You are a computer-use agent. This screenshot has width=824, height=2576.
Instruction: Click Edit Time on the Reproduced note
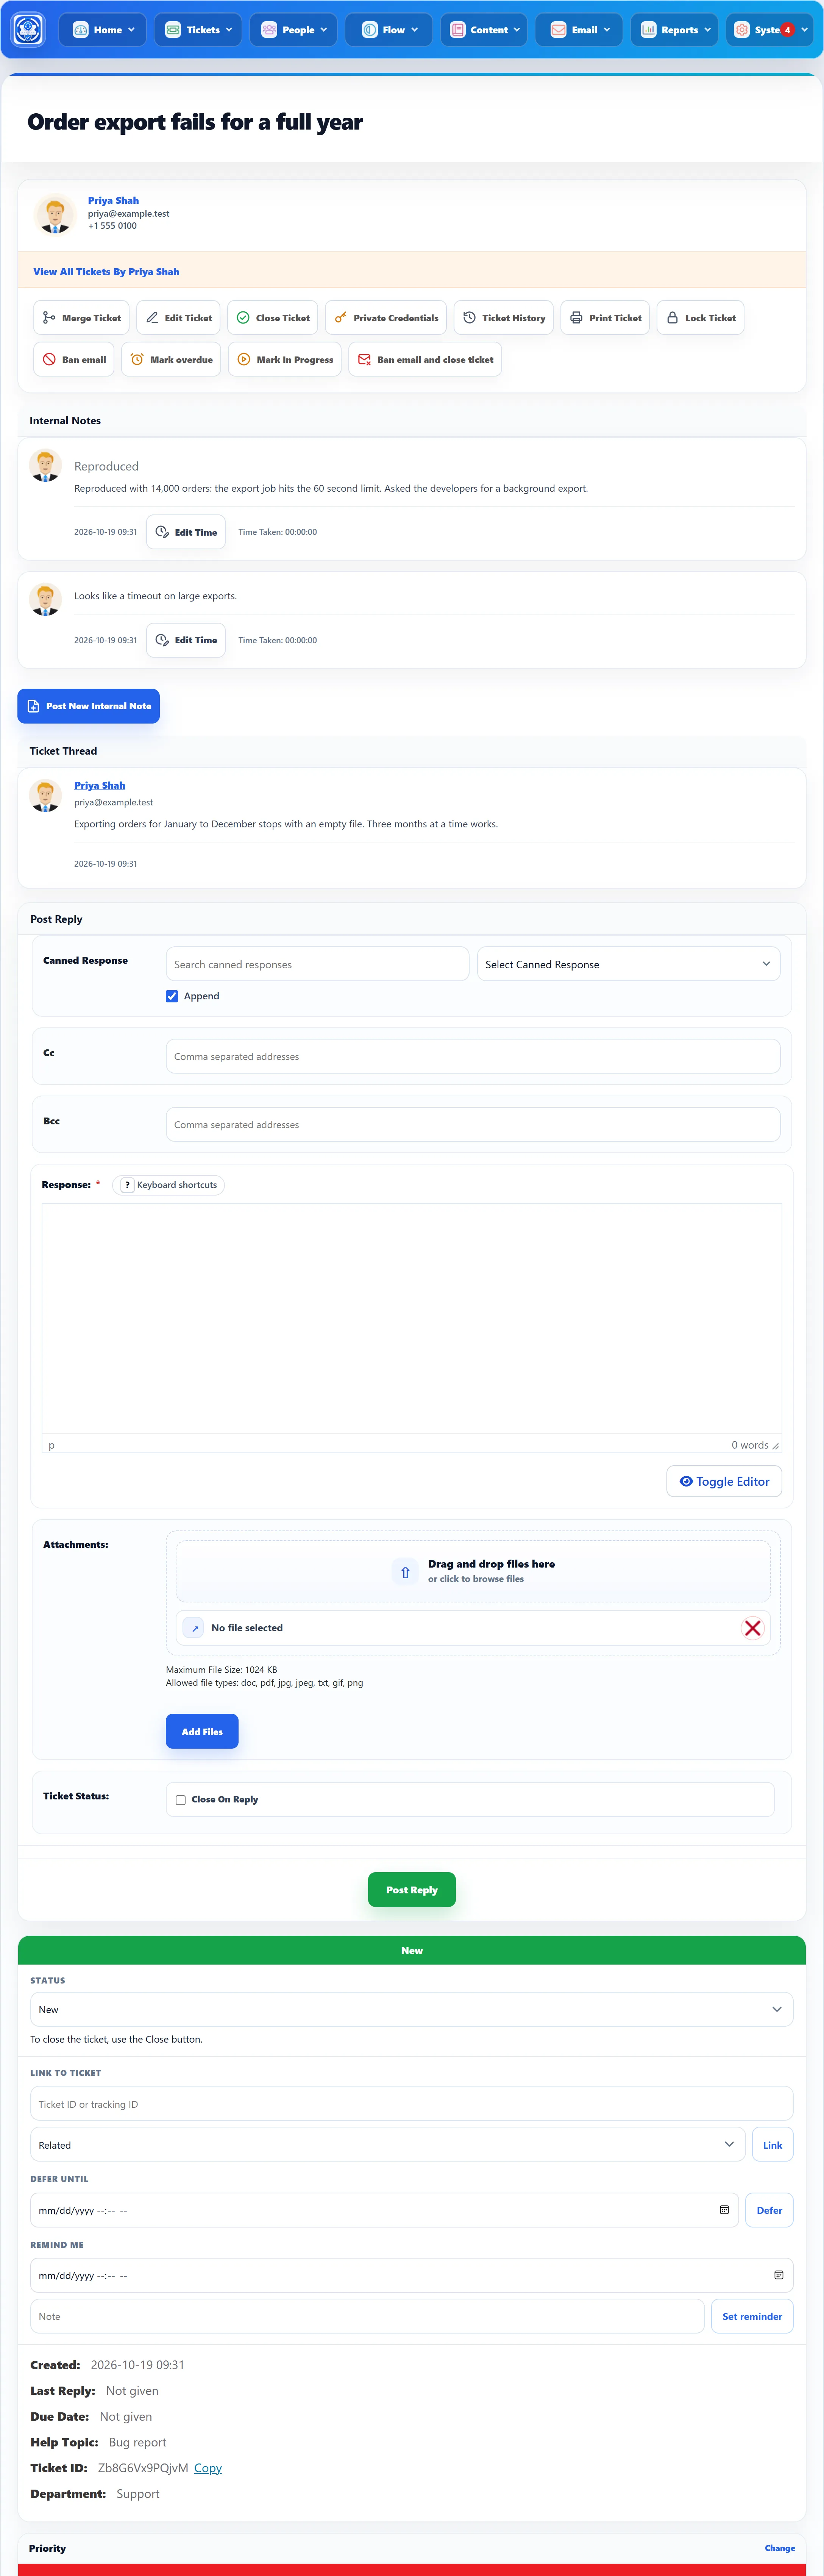point(186,532)
